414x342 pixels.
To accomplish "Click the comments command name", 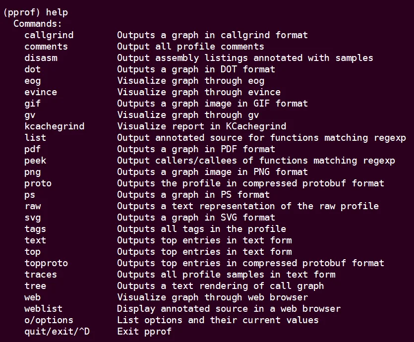I will [x=46, y=47].
